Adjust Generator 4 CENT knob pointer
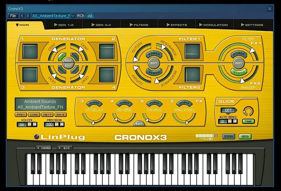Screen dimensions: 281x191 click(x=82, y=76)
